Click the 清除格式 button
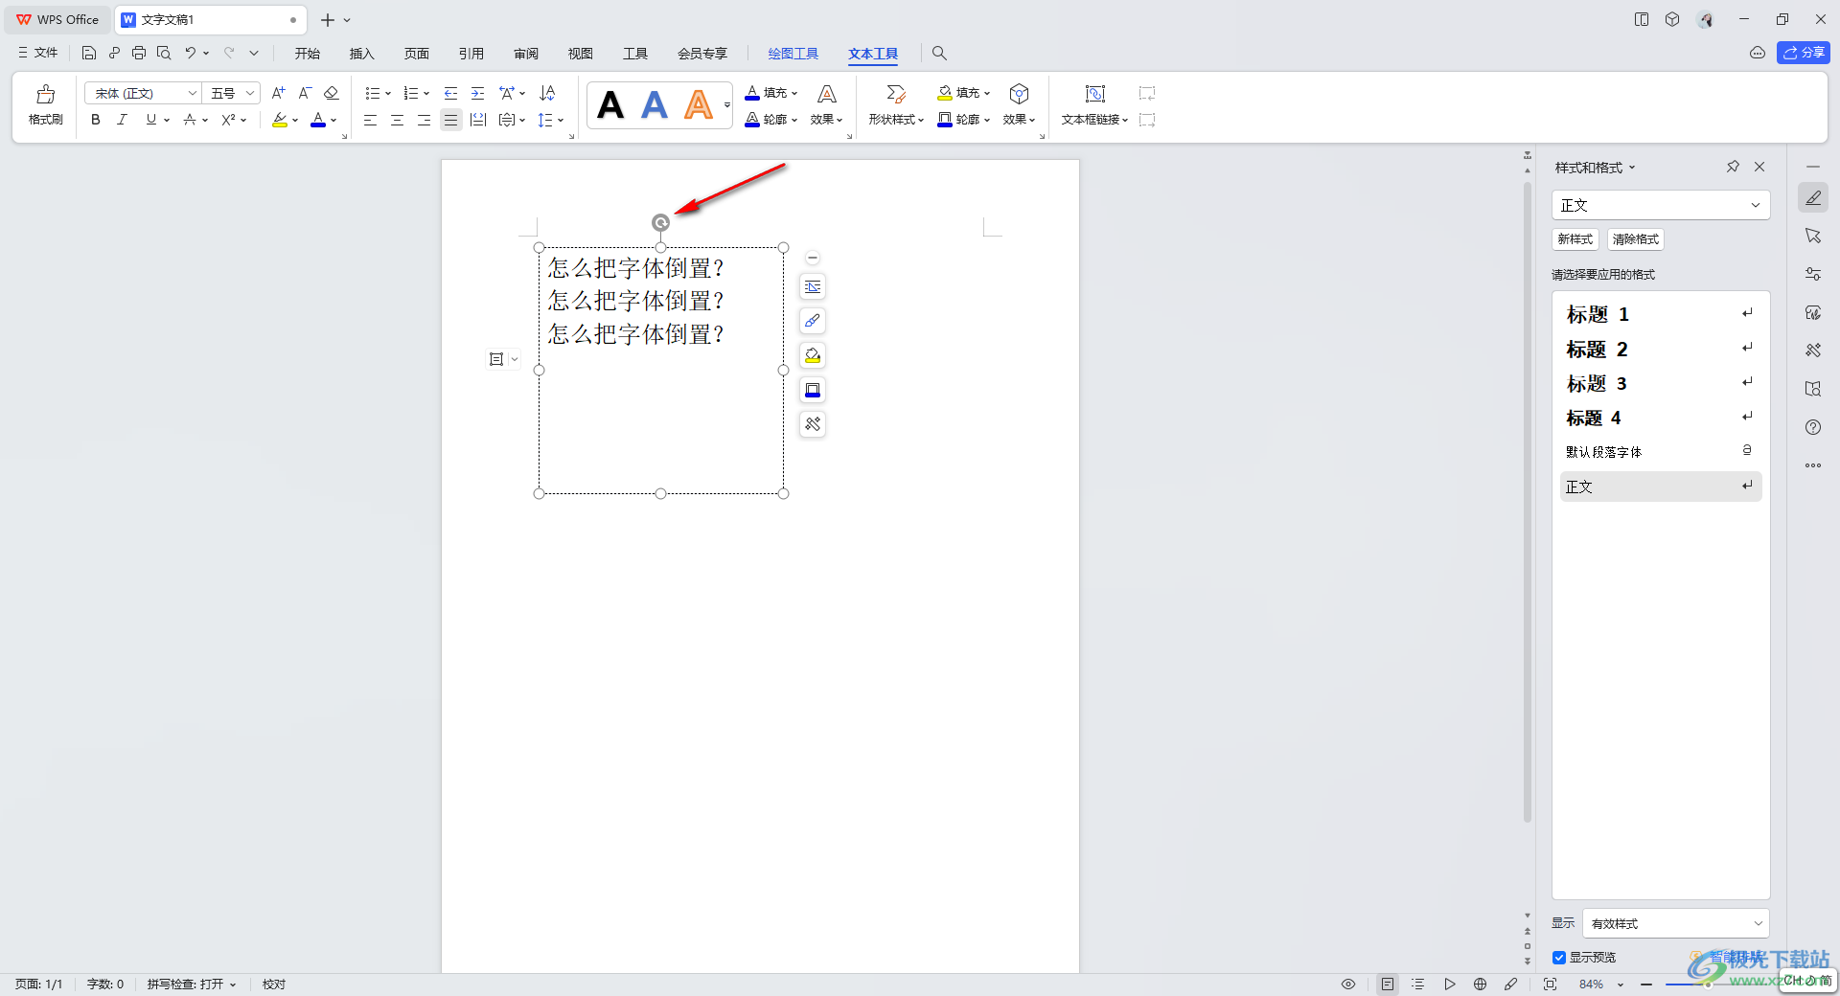1840x996 pixels. 1636,239
